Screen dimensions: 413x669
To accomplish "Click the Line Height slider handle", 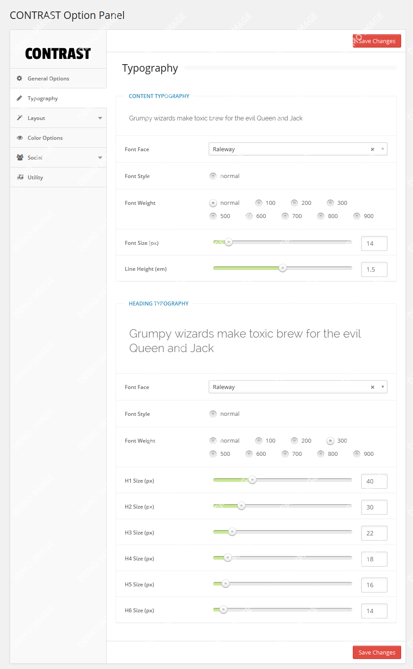I will (x=283, y=268).
